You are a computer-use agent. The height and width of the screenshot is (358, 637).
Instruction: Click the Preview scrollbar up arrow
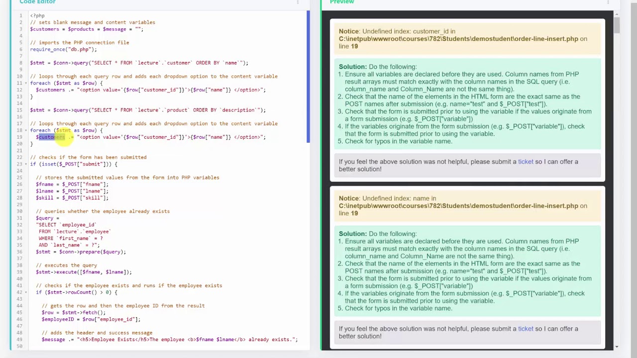[x=617, y=13]
